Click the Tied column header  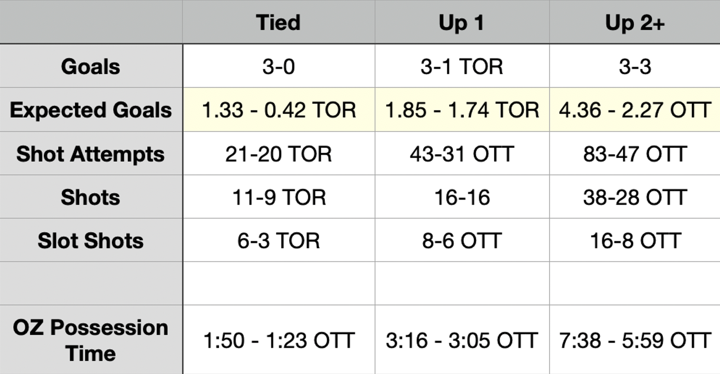point(278,22)
